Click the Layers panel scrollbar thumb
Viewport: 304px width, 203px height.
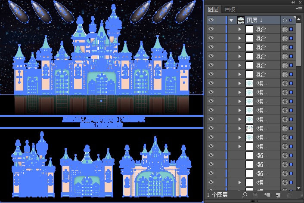298,45
